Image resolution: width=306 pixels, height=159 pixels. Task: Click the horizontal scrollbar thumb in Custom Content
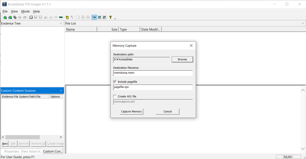click(22, 137)
